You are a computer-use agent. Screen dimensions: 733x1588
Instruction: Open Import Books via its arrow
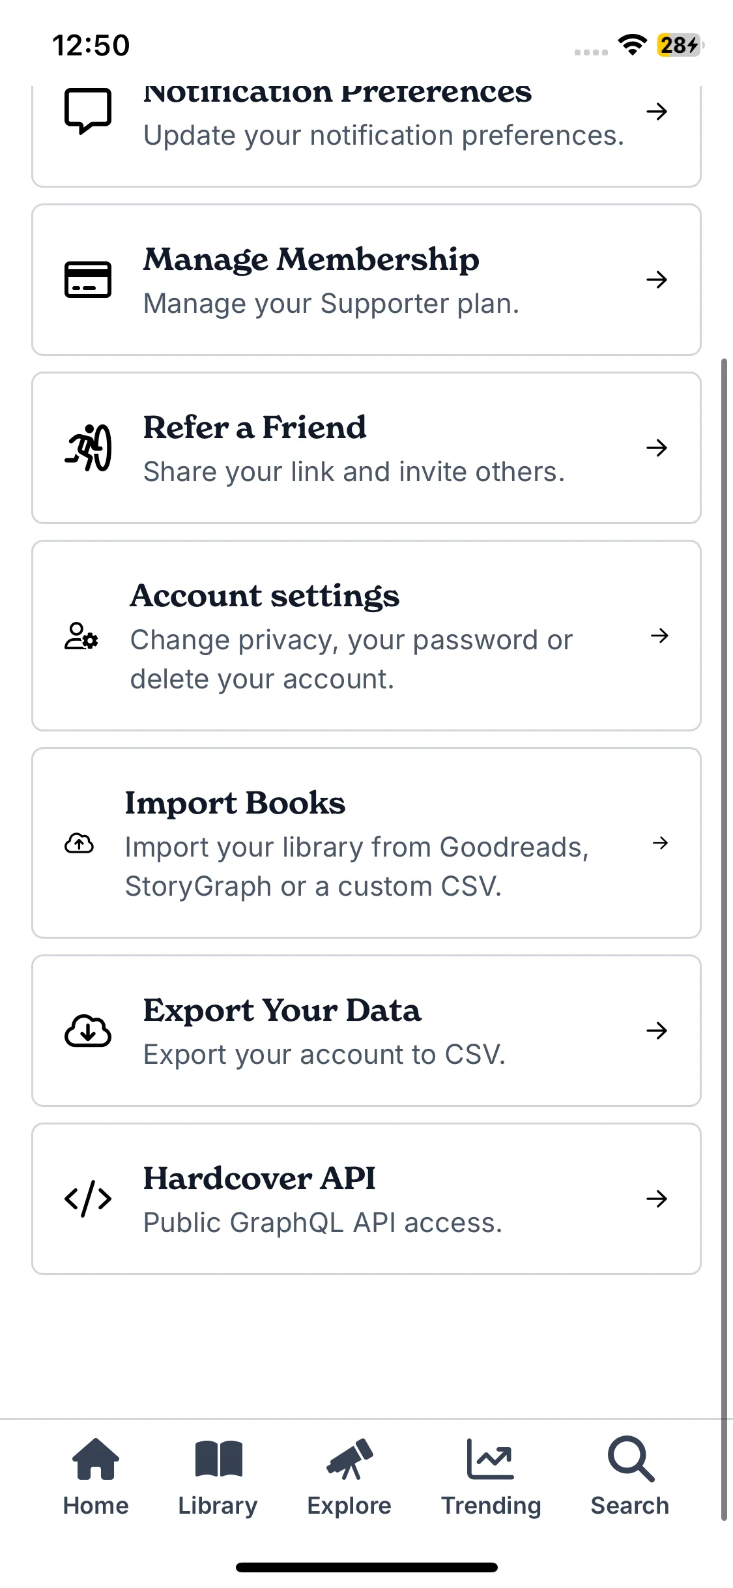(x=660, y=843)
